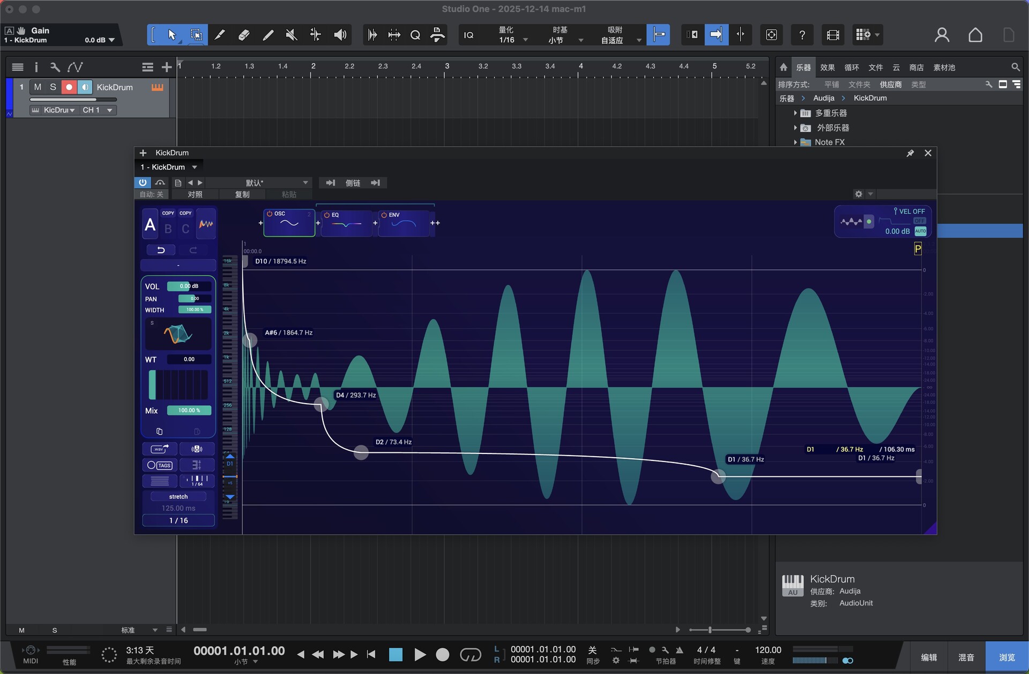
Task: Switch to the 效果 browser tab
Action: coord(826,67)
